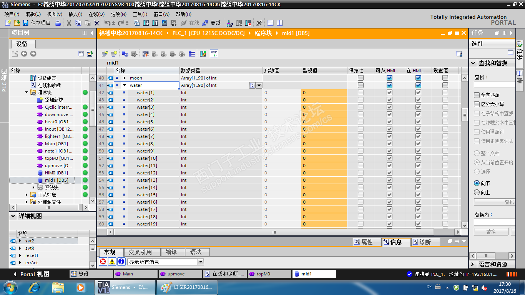
Task: Click the open project icon in the main toolbar
Action: (17, 23)
